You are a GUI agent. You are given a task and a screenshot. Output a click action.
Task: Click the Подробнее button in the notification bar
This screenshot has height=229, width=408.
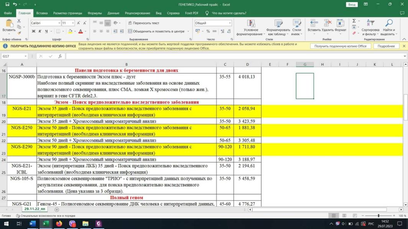[x=386, y=46]
